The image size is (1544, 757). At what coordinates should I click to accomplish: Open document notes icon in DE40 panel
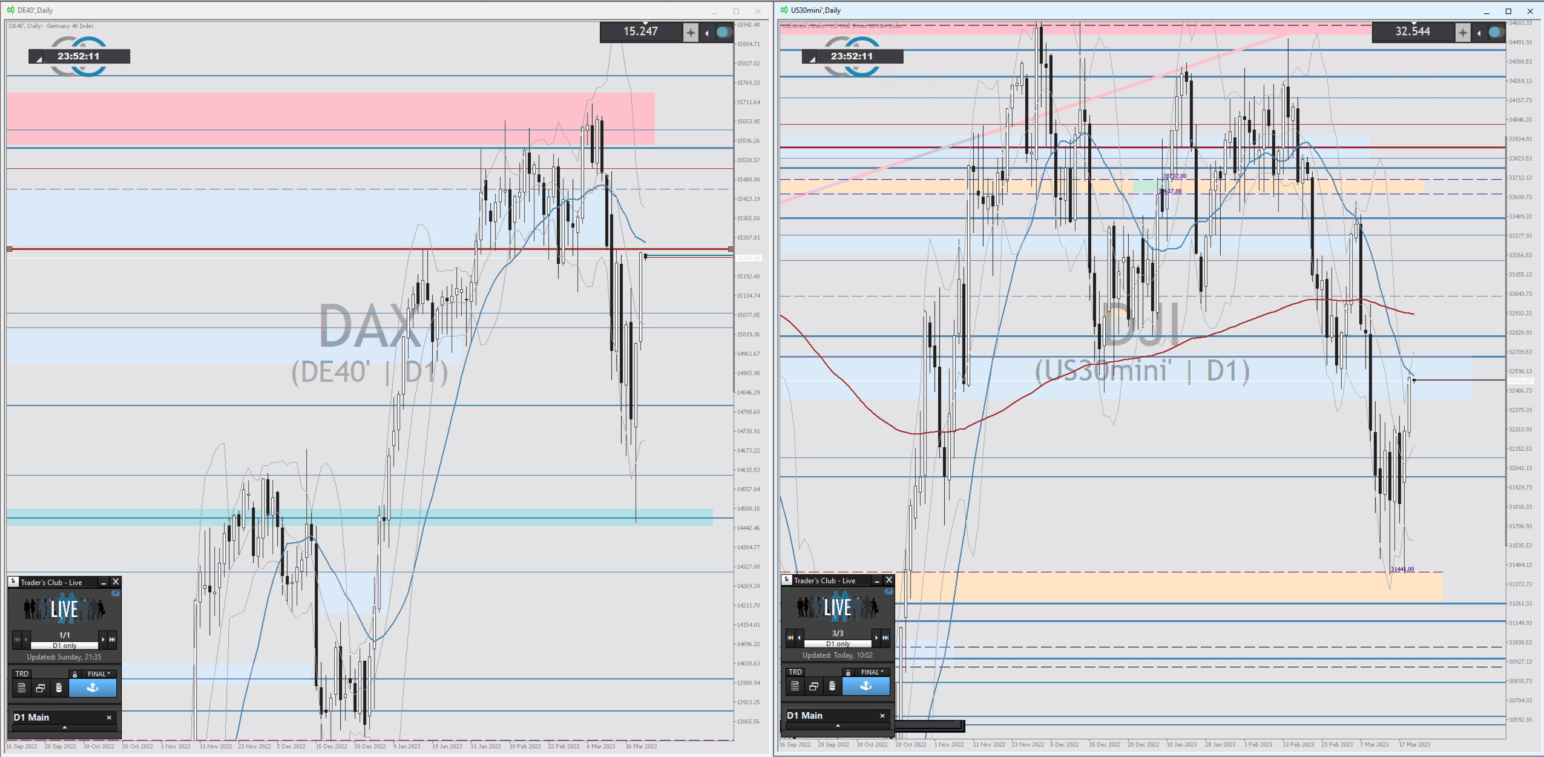pos(21,688)
